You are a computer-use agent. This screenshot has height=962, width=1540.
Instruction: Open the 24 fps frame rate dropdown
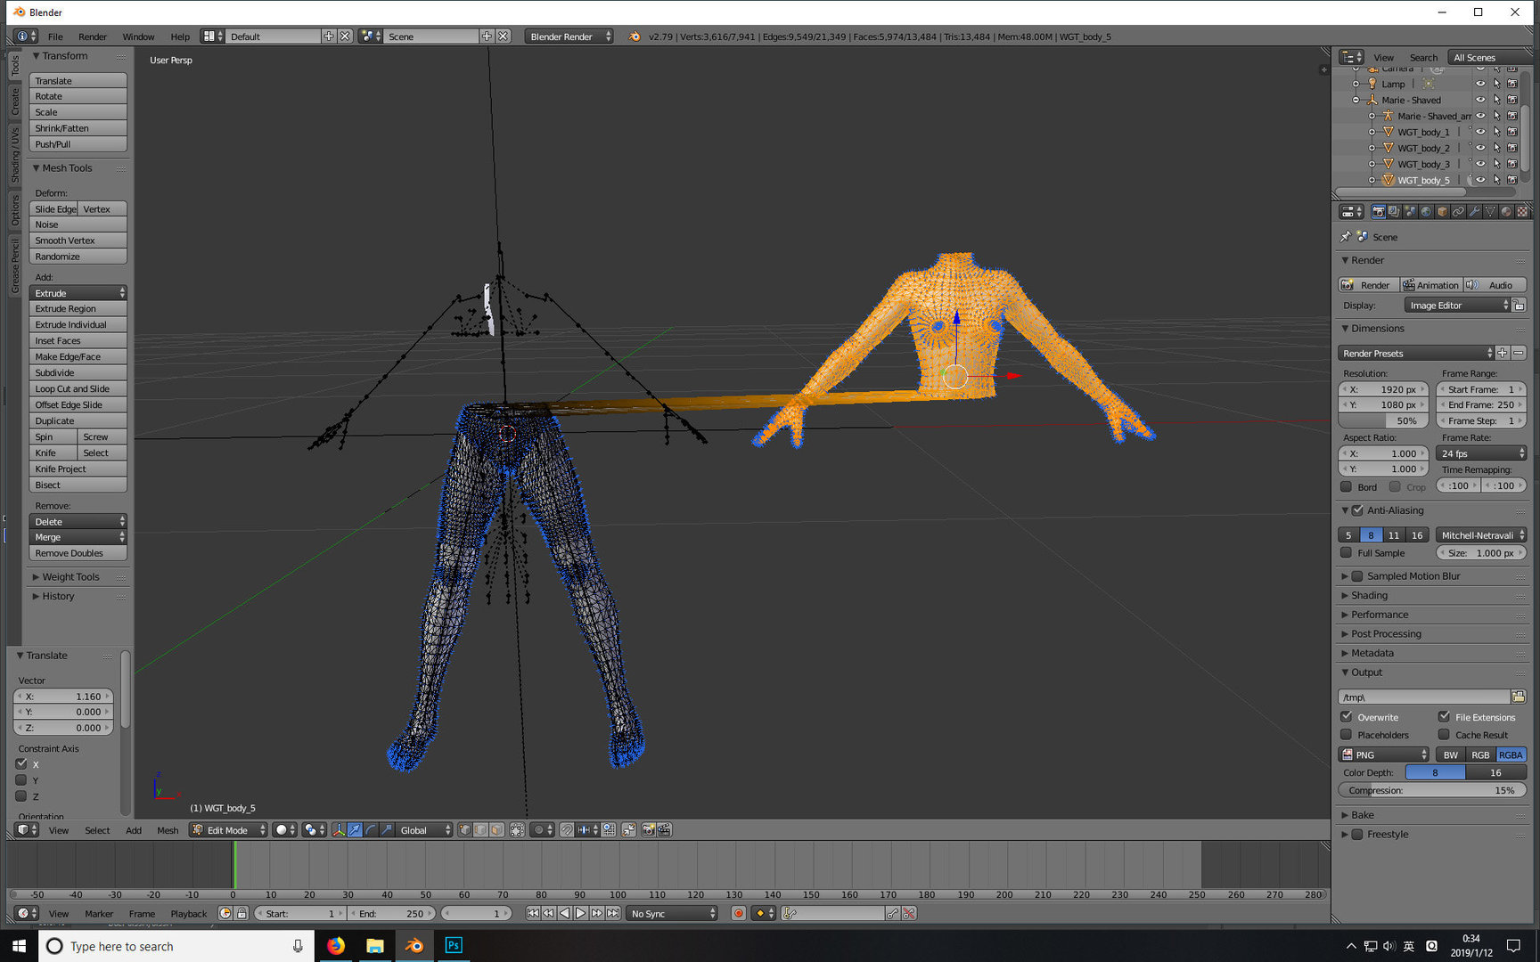pos(1481,453)
